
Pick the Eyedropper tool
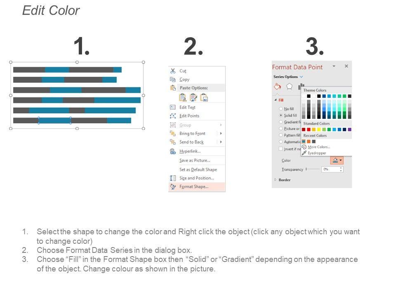tap(316, 153)
